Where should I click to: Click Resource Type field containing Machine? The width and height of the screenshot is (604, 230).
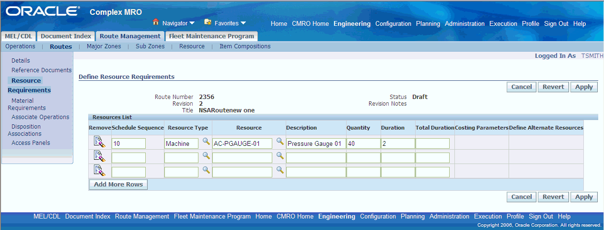181,143
